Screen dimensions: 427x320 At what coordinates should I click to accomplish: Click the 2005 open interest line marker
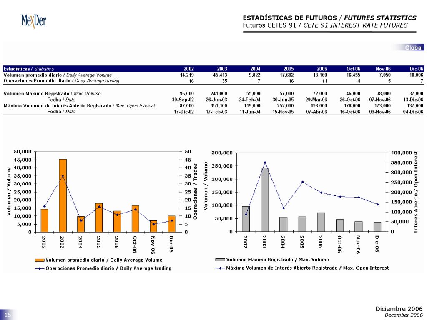click(x=303, y=182)
